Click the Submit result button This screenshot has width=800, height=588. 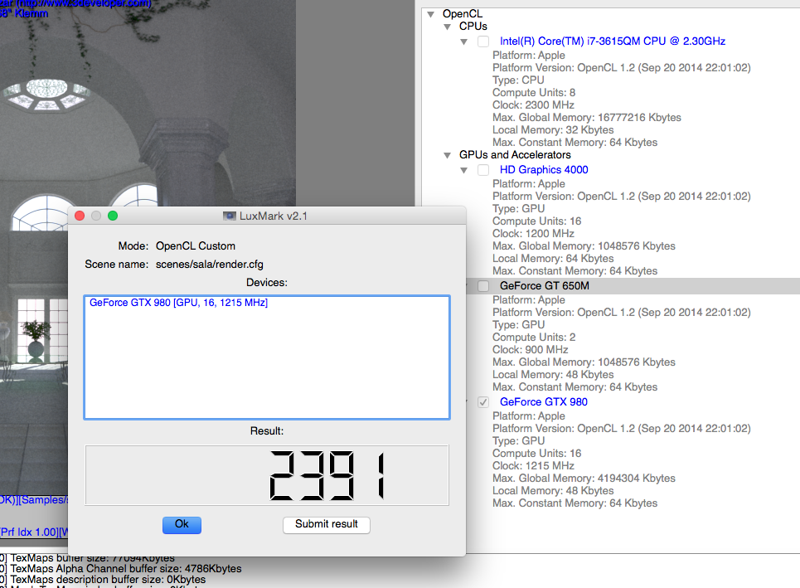coord(327,525)
